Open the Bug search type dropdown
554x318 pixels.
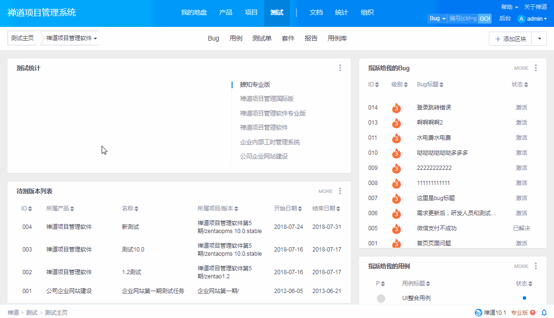[437, 19]
